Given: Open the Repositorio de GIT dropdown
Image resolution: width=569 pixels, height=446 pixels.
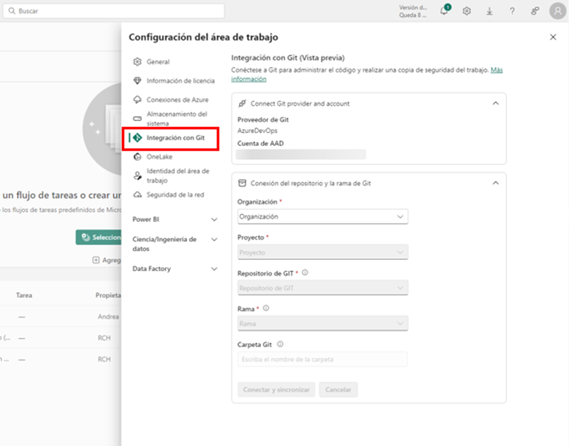Looking at the screenshot, I should click(323, 288).
